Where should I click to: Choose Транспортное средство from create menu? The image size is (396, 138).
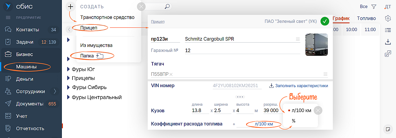point(107,17)
